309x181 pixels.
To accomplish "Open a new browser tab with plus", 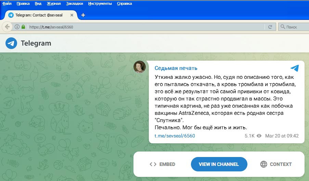I will pyautogui.click(x=83, y=15).
